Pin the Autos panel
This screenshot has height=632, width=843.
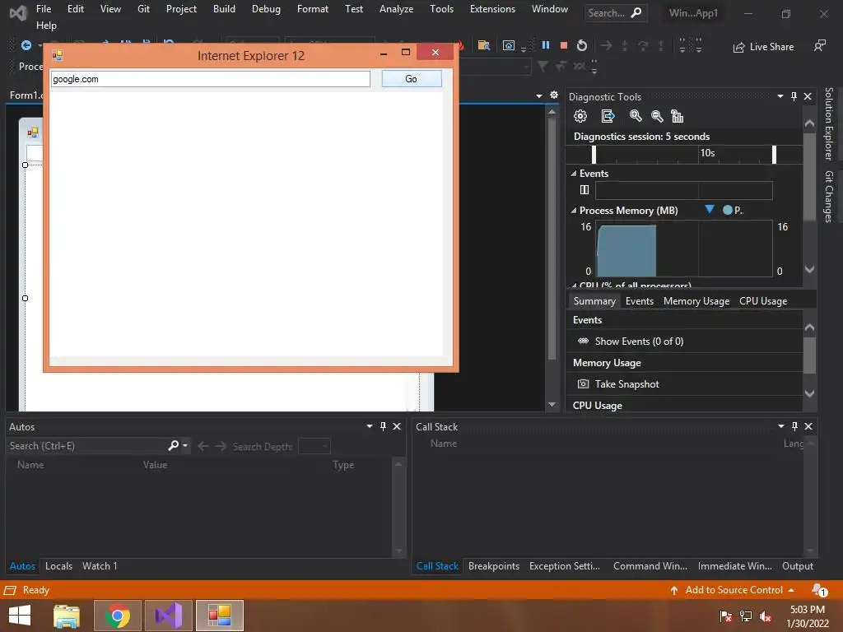[x=383, y=426]
